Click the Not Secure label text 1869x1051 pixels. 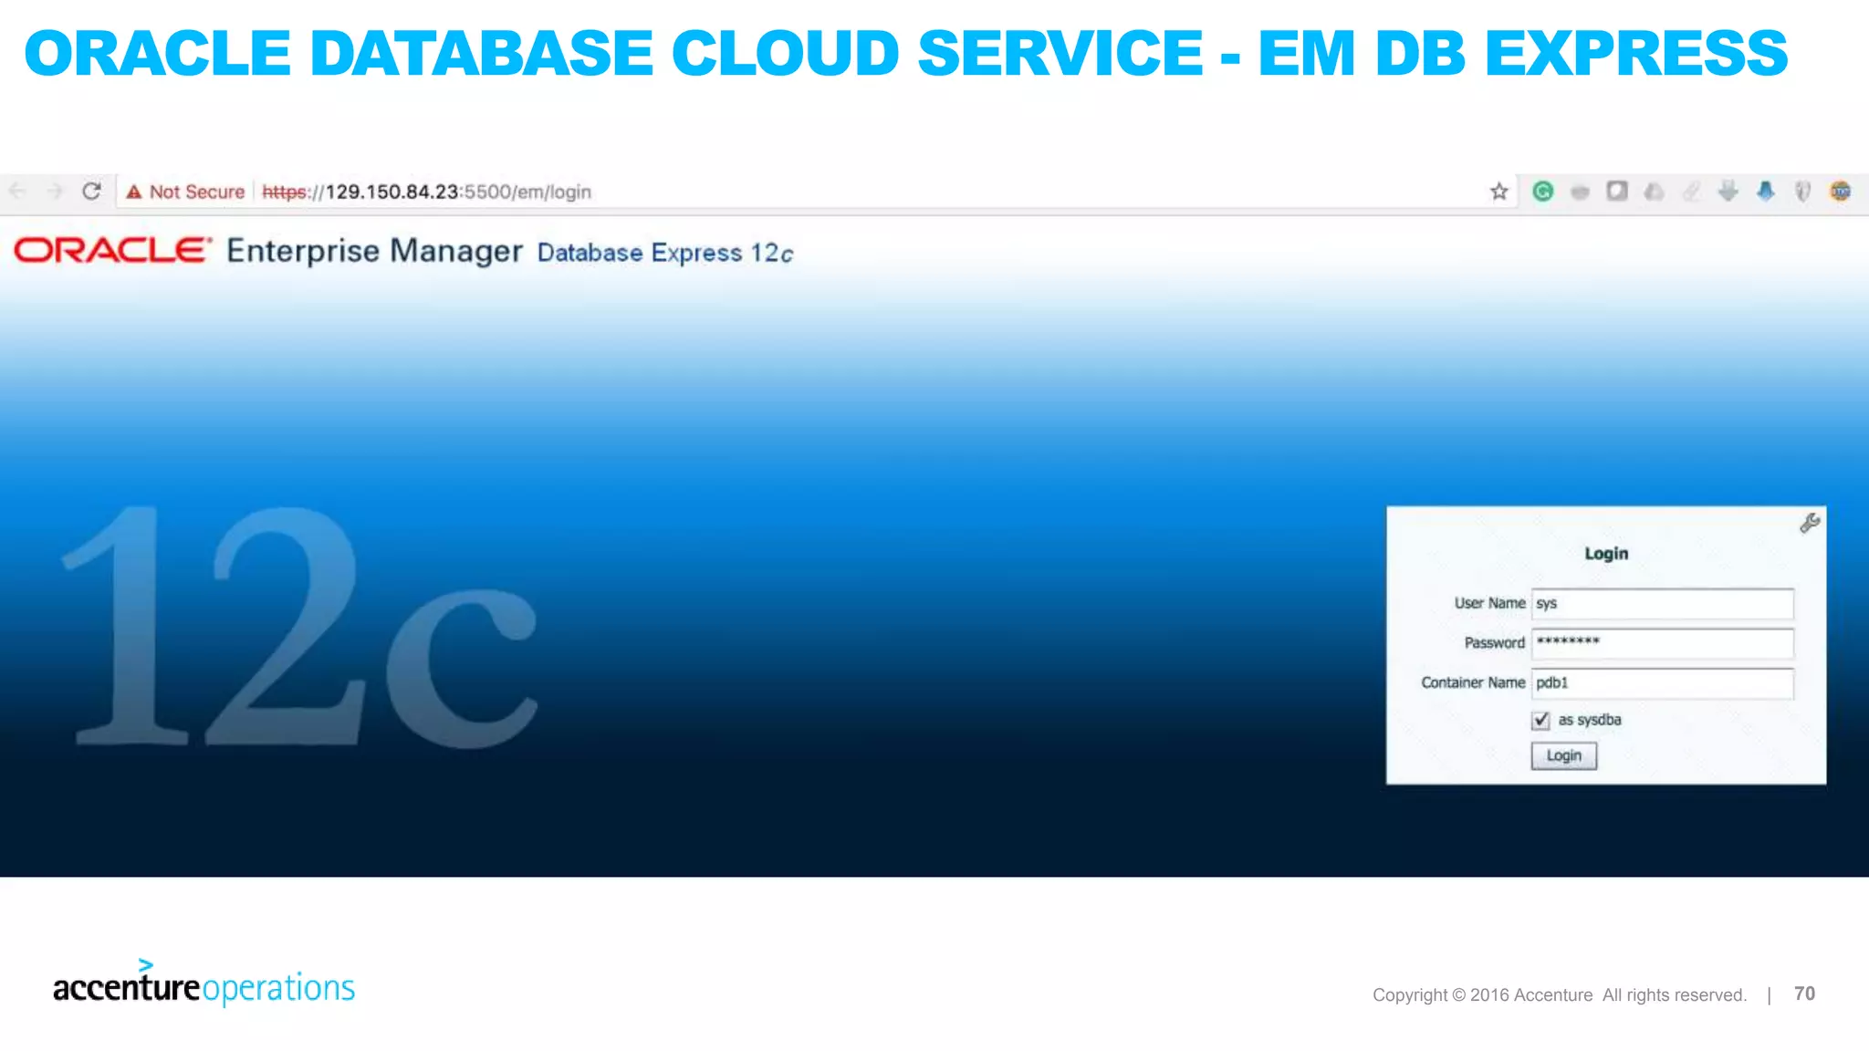pyautogui.click(x=197, y=192)
